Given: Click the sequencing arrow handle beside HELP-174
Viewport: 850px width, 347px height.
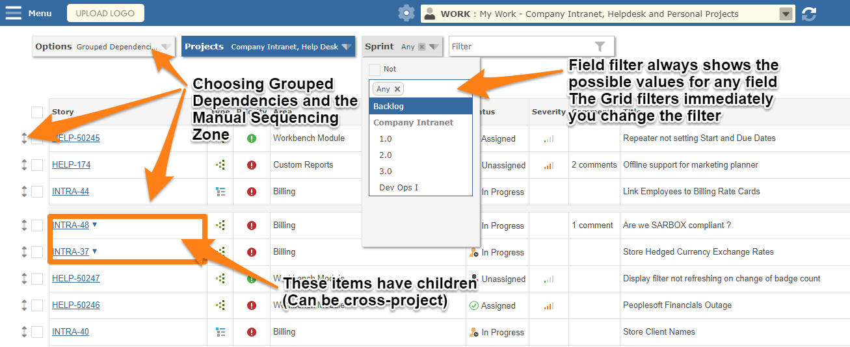Looking at the screenshot, I should pos(24,165).
